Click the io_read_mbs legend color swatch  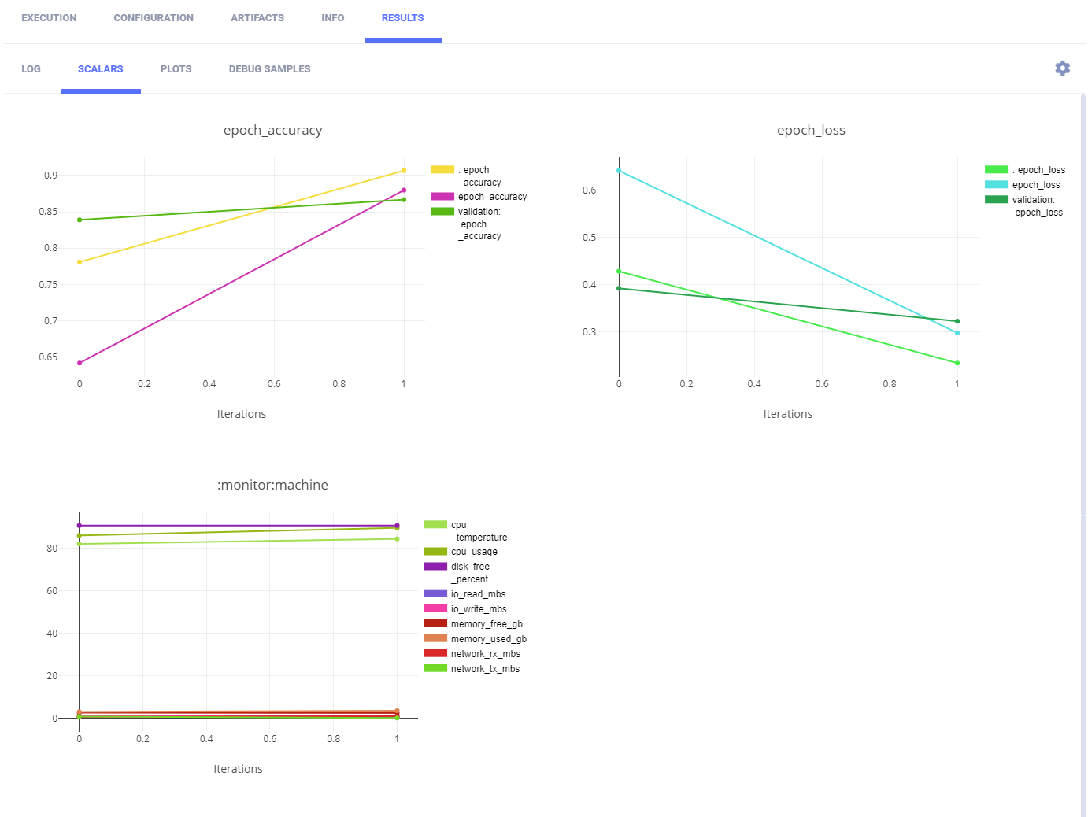[x=435, y=593]
